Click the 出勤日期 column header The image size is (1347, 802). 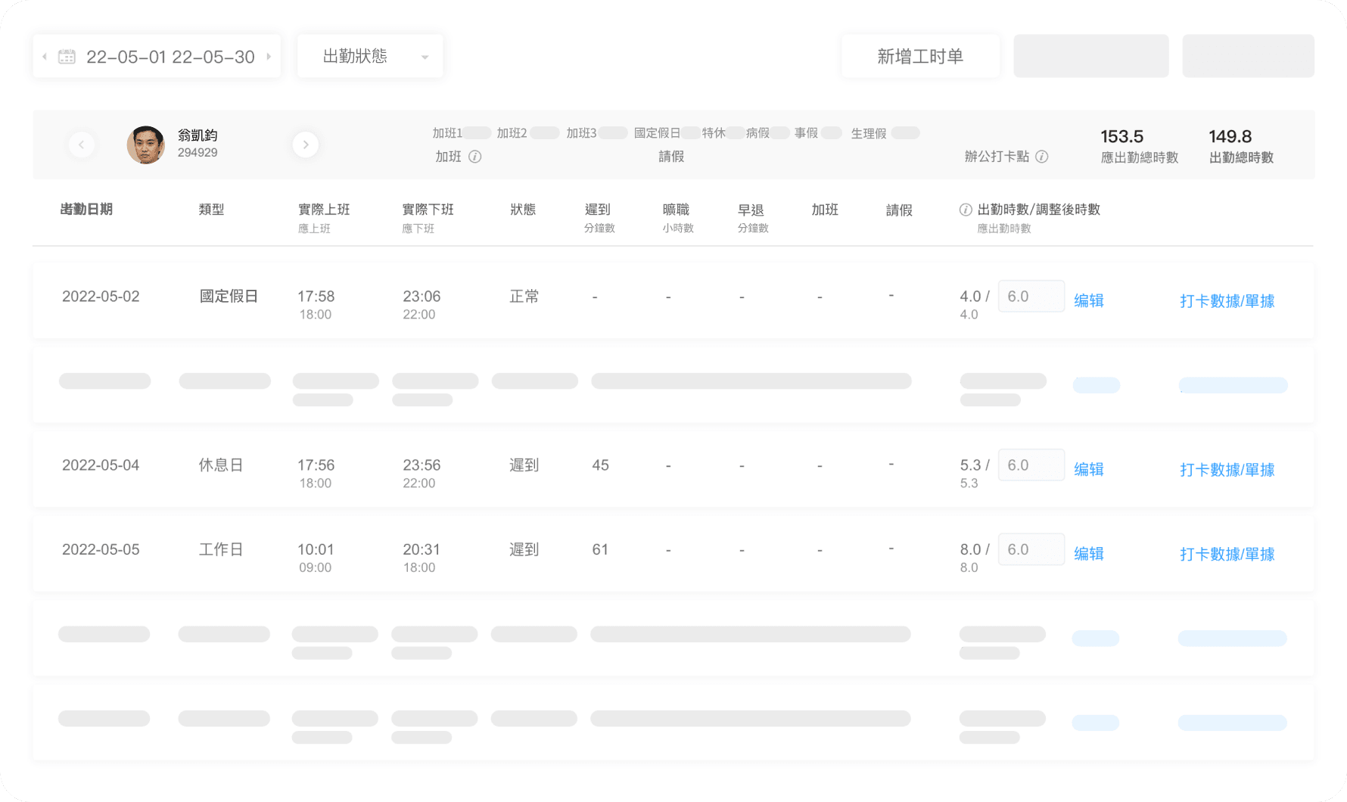tap(86, 210)
